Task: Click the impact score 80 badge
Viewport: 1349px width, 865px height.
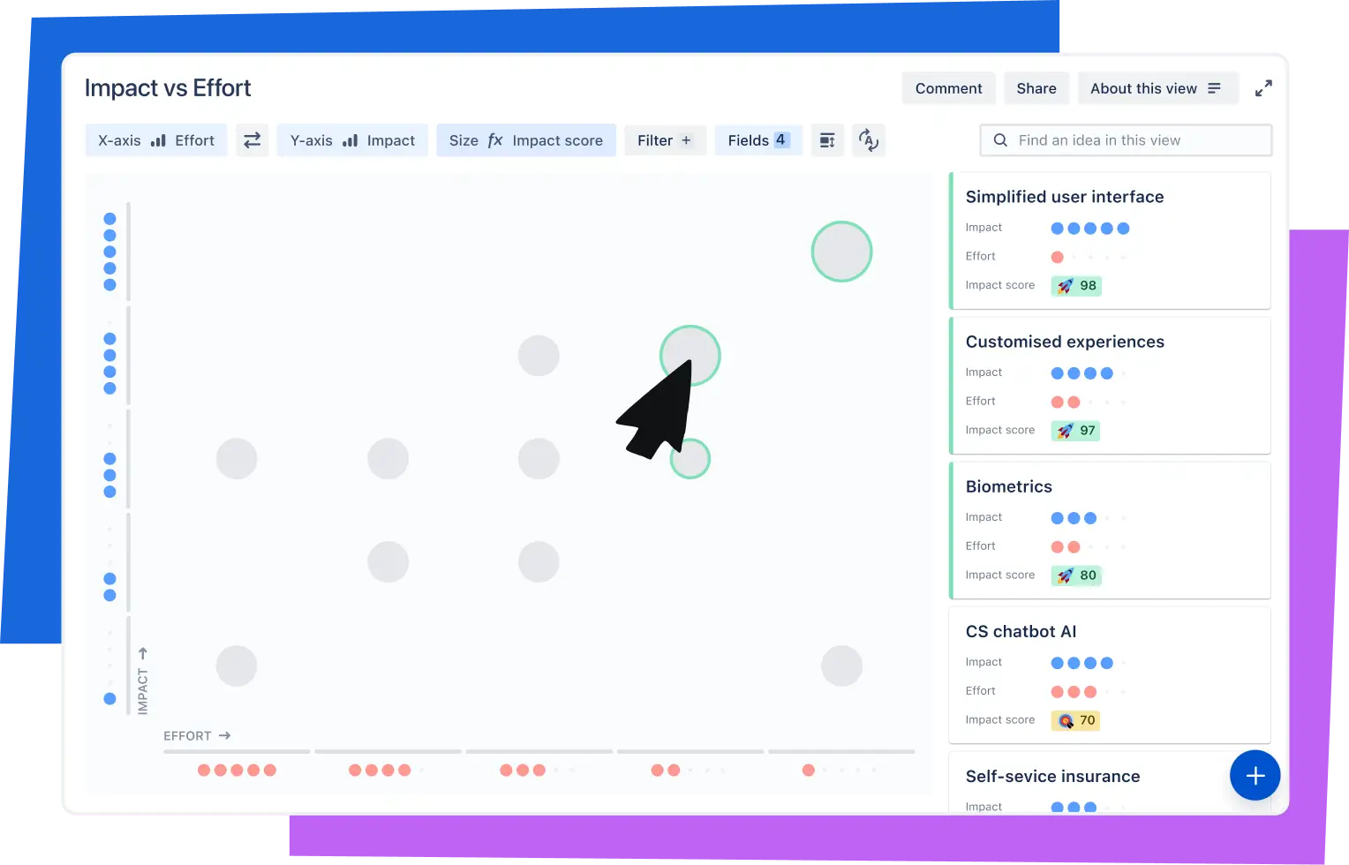Action: click(x=1076, y=575)
